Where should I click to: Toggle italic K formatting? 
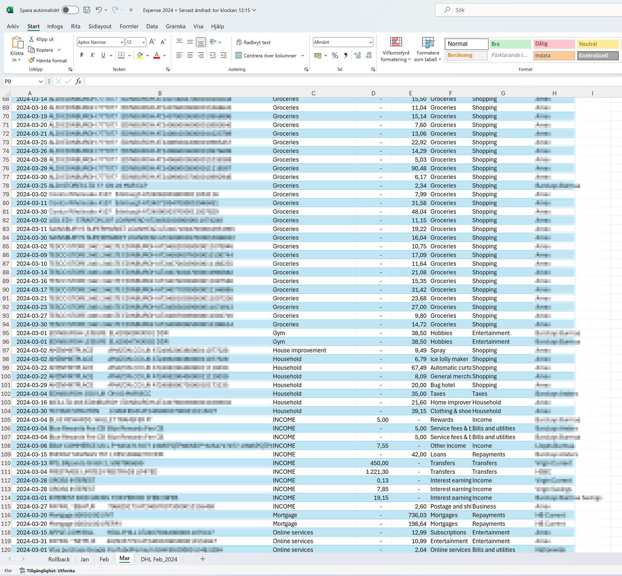[92, 55]
